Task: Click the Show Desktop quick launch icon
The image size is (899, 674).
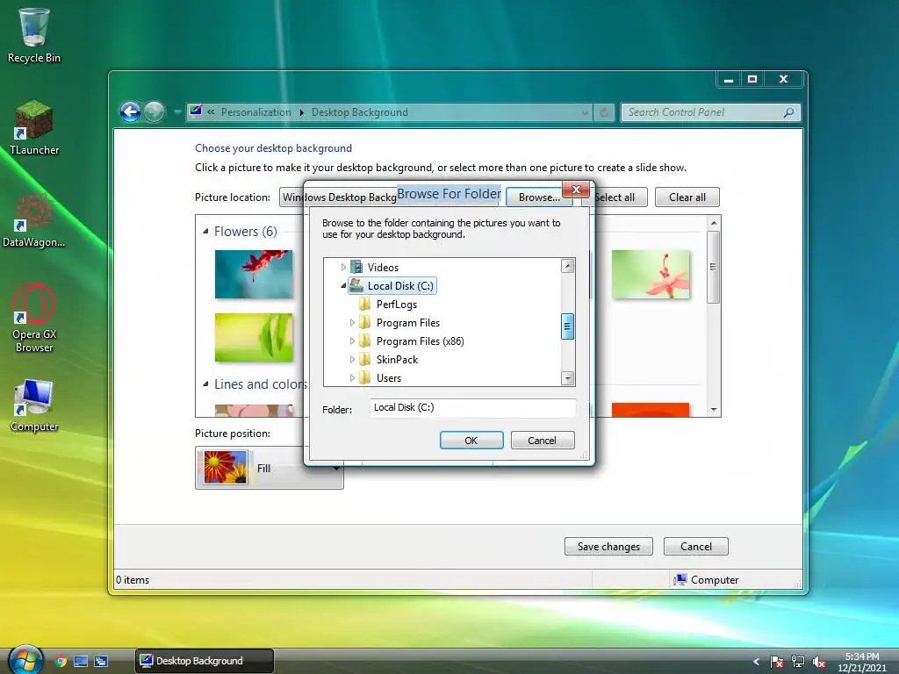Action: [x=81, y=661]
